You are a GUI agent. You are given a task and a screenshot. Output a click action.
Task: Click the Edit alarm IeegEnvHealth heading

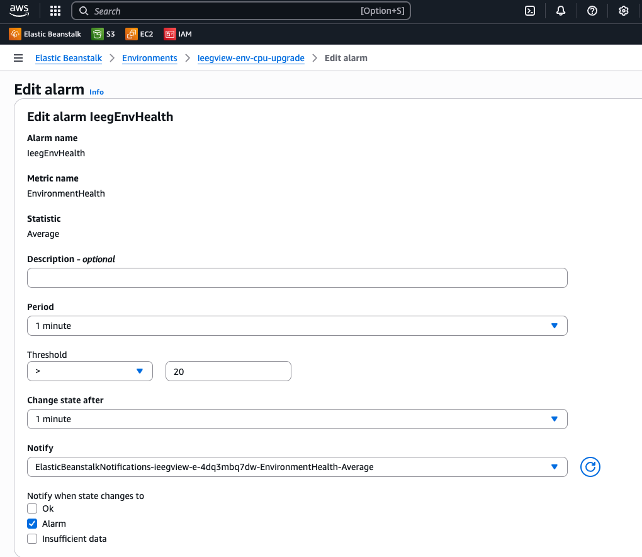(x=100, y=117)
